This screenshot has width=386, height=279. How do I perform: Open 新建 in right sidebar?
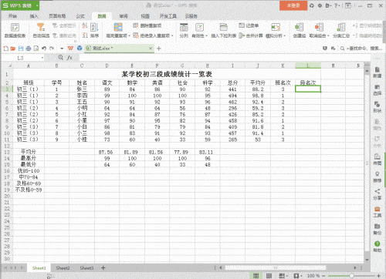coord(378,72)
